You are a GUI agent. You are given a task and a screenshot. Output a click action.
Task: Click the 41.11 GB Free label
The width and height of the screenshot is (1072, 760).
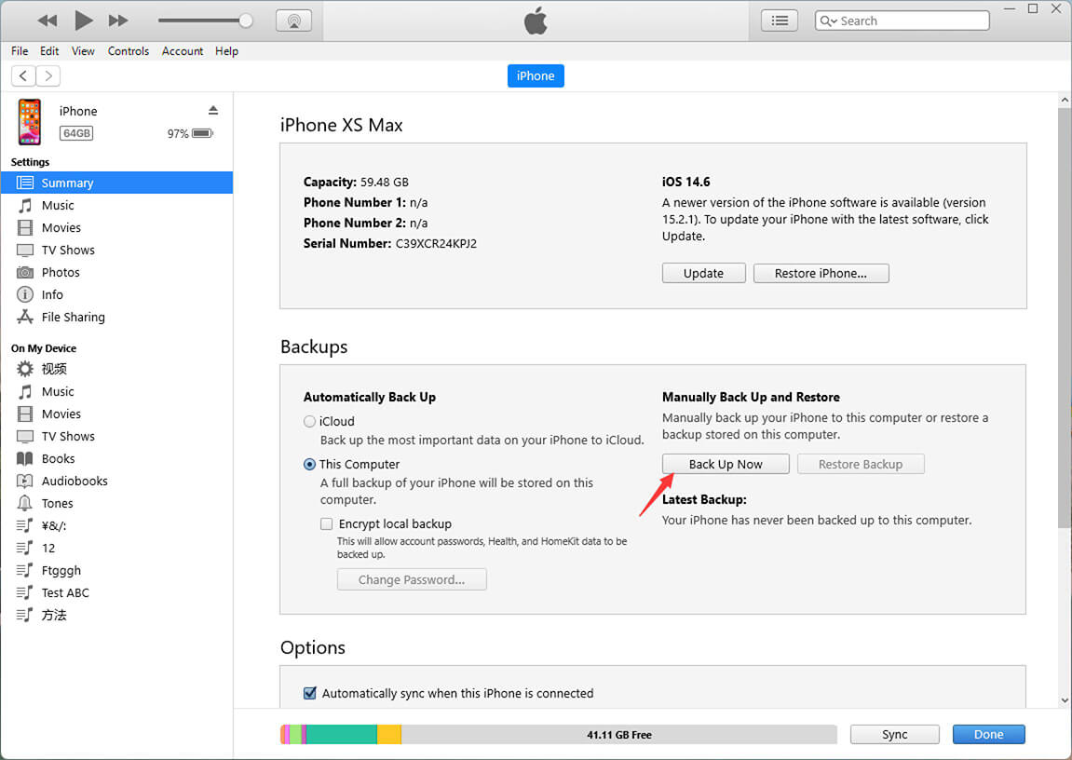(619, 736)
